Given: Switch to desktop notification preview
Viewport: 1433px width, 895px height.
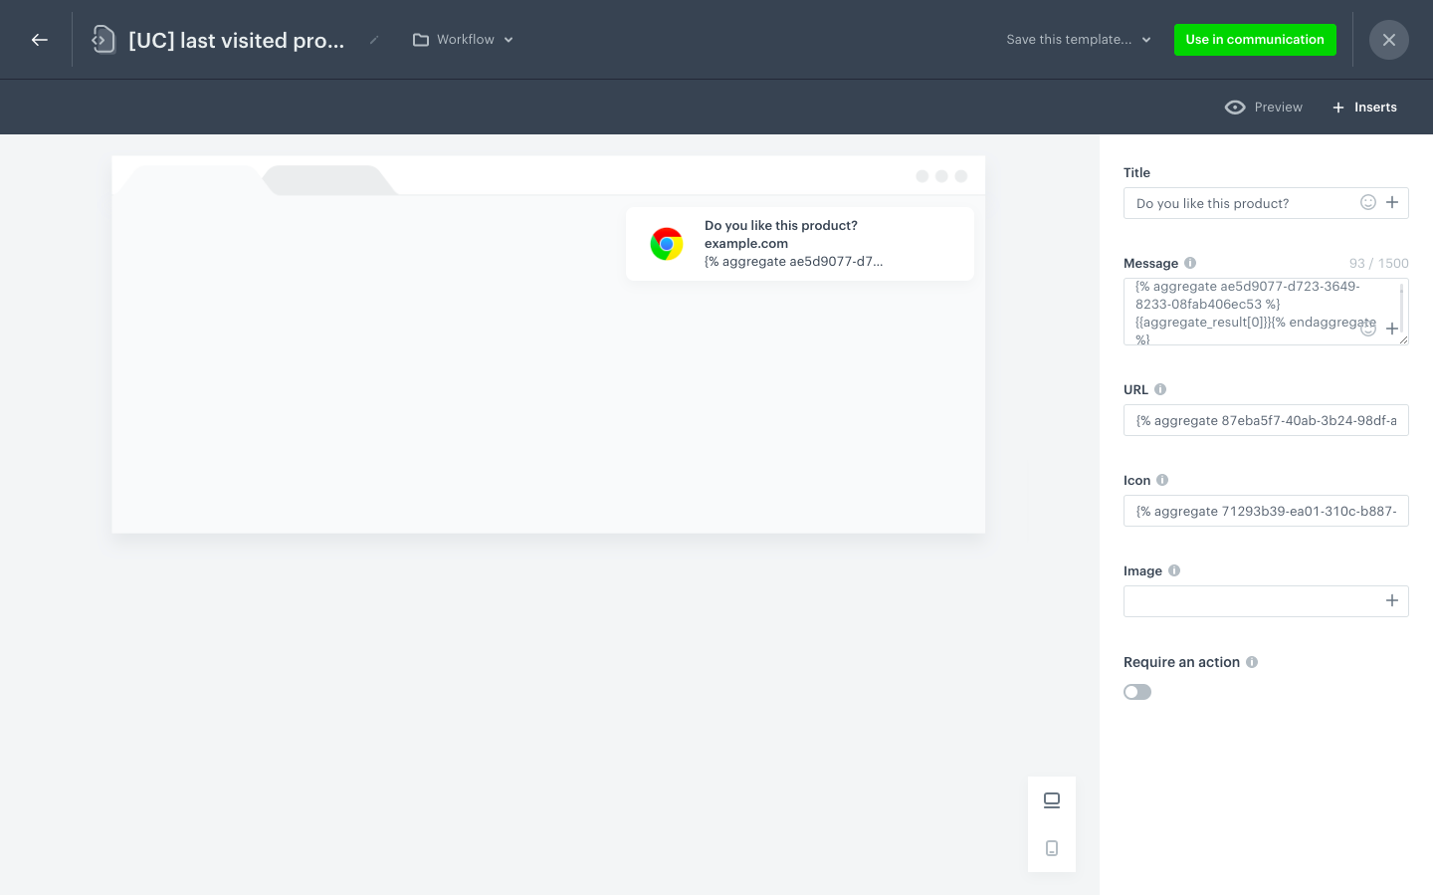Looking at the screenshot, I should point(1052,800).
